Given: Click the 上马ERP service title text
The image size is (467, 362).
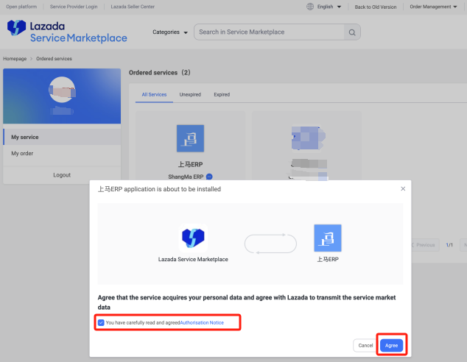Looking at the screenshot, I should tap(190, 165).
